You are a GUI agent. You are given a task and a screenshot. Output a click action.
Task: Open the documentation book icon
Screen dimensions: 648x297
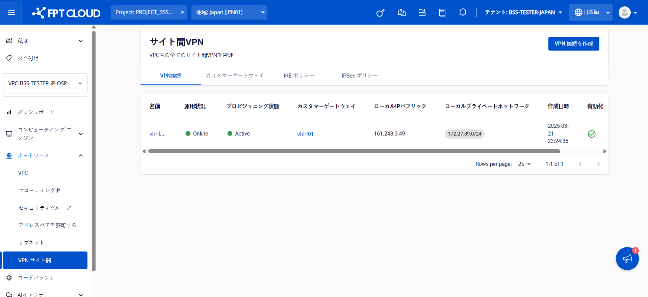442,13
